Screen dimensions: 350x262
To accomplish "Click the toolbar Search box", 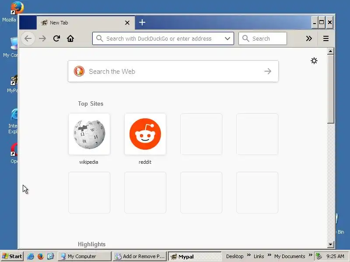I will 262,38.
